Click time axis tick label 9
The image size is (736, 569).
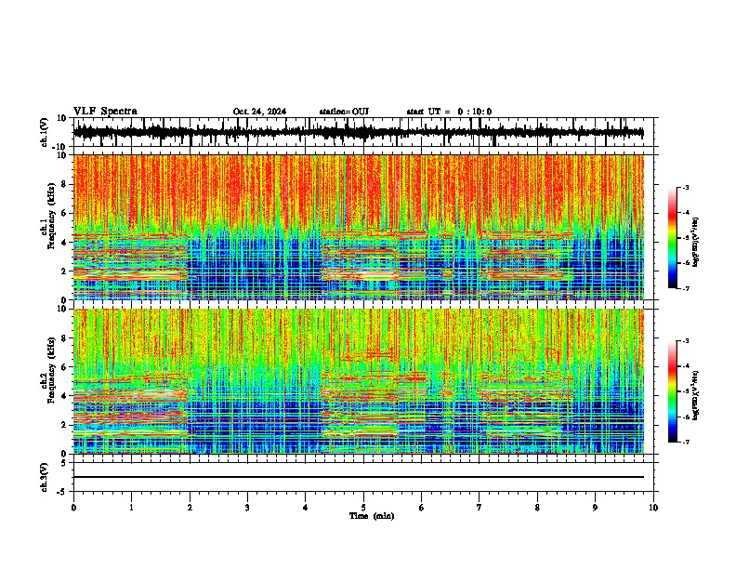595,508
